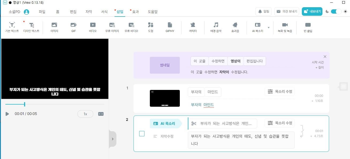Viewport: 350px width, 159px height.
Task: Select the 디자인 텍스트 tool
Action: 31,27
